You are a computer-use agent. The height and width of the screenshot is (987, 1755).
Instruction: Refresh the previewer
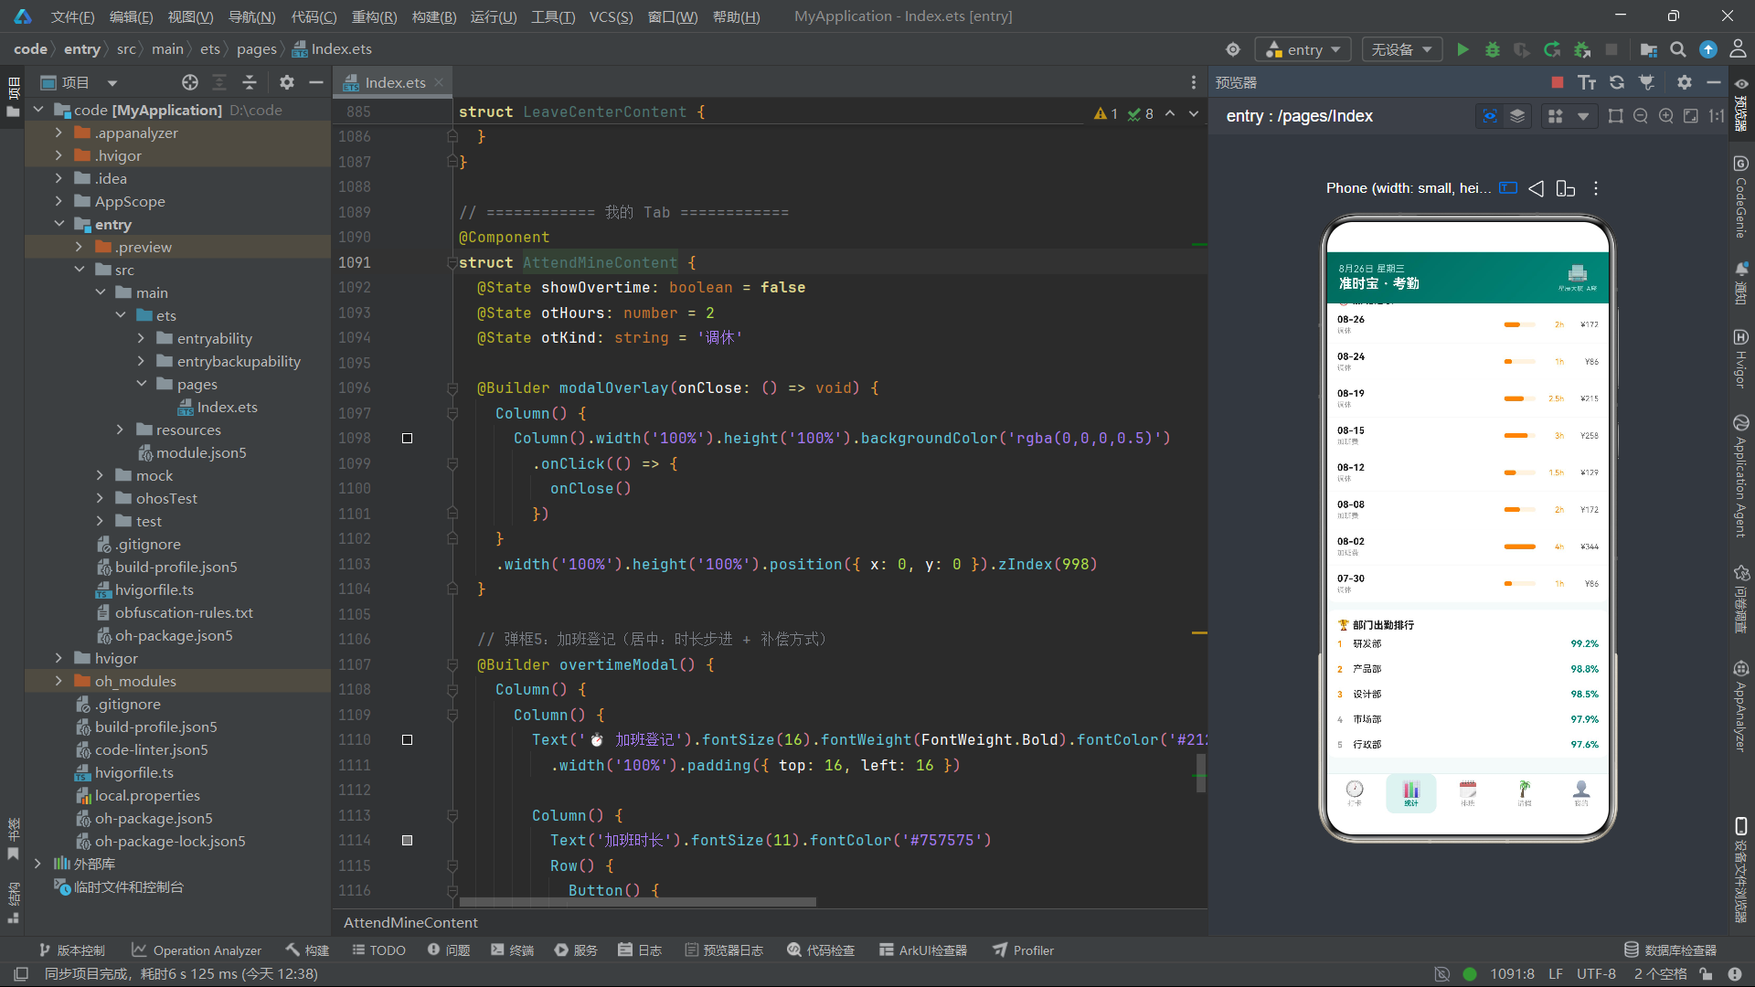1617,82
